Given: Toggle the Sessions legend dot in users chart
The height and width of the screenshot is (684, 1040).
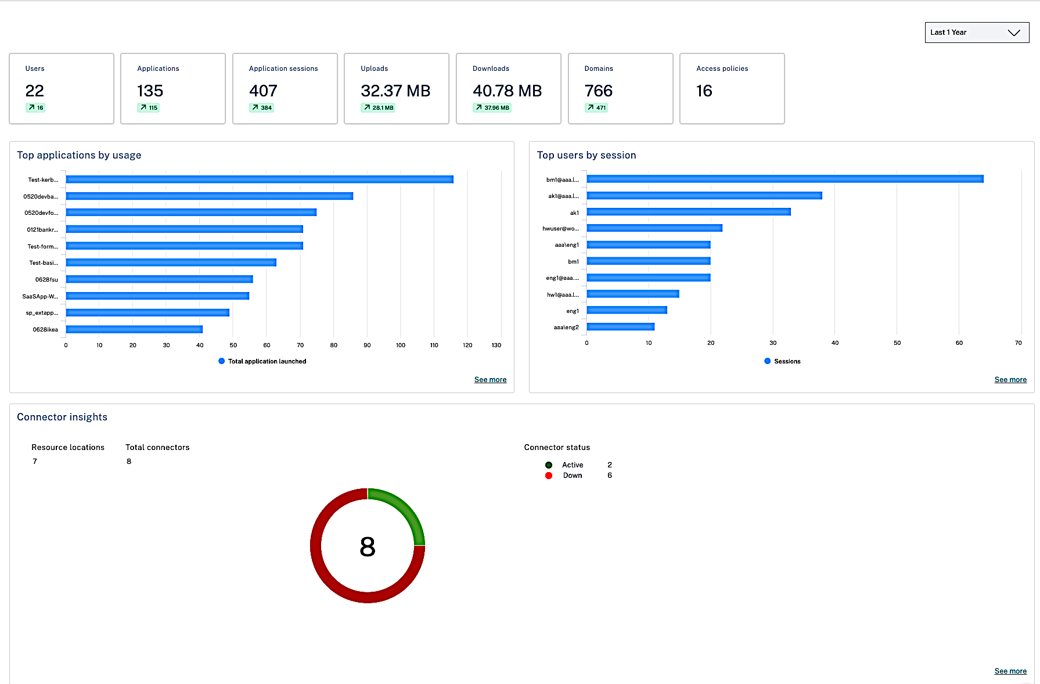Looking at the screenshot, I should pos(767,361).
